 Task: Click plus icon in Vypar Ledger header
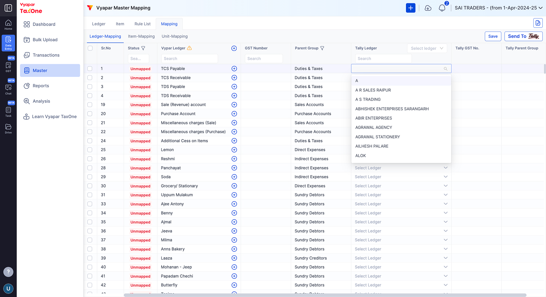point(234,48)
